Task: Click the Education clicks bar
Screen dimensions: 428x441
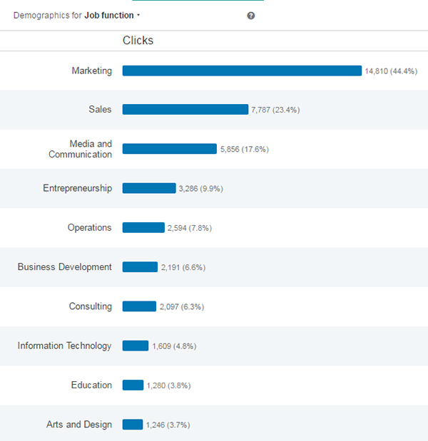Action: (x=133, y=385)
